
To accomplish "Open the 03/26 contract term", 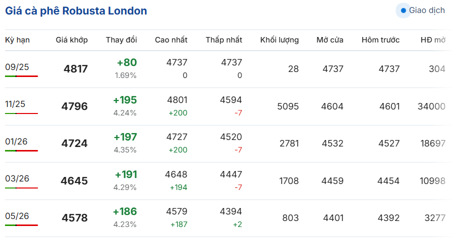I will 17,178.
